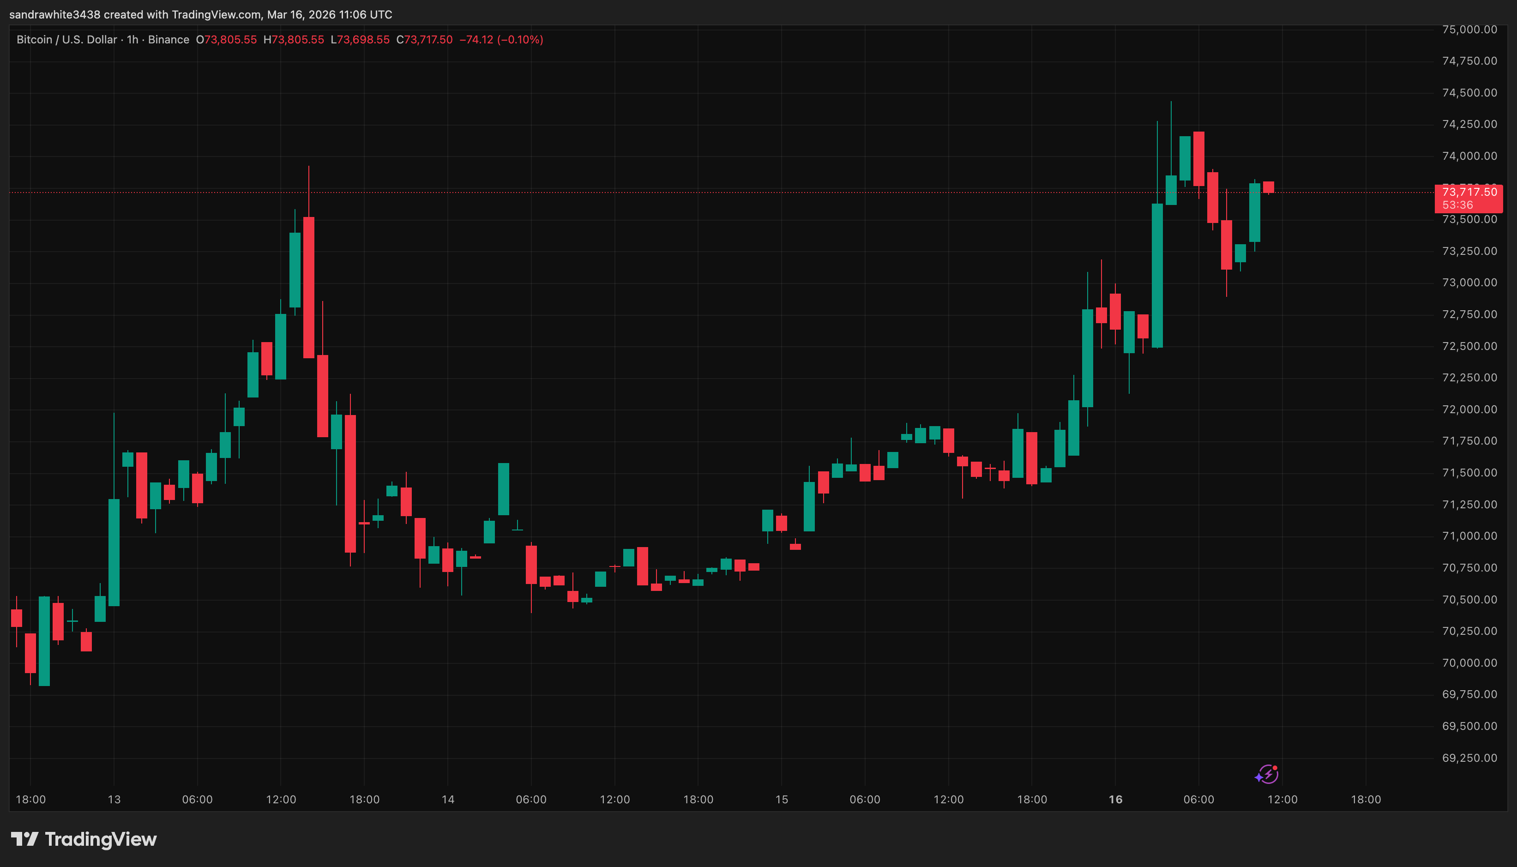
Task: Click the Binance exchange label
Action: (x=169, y=39)
